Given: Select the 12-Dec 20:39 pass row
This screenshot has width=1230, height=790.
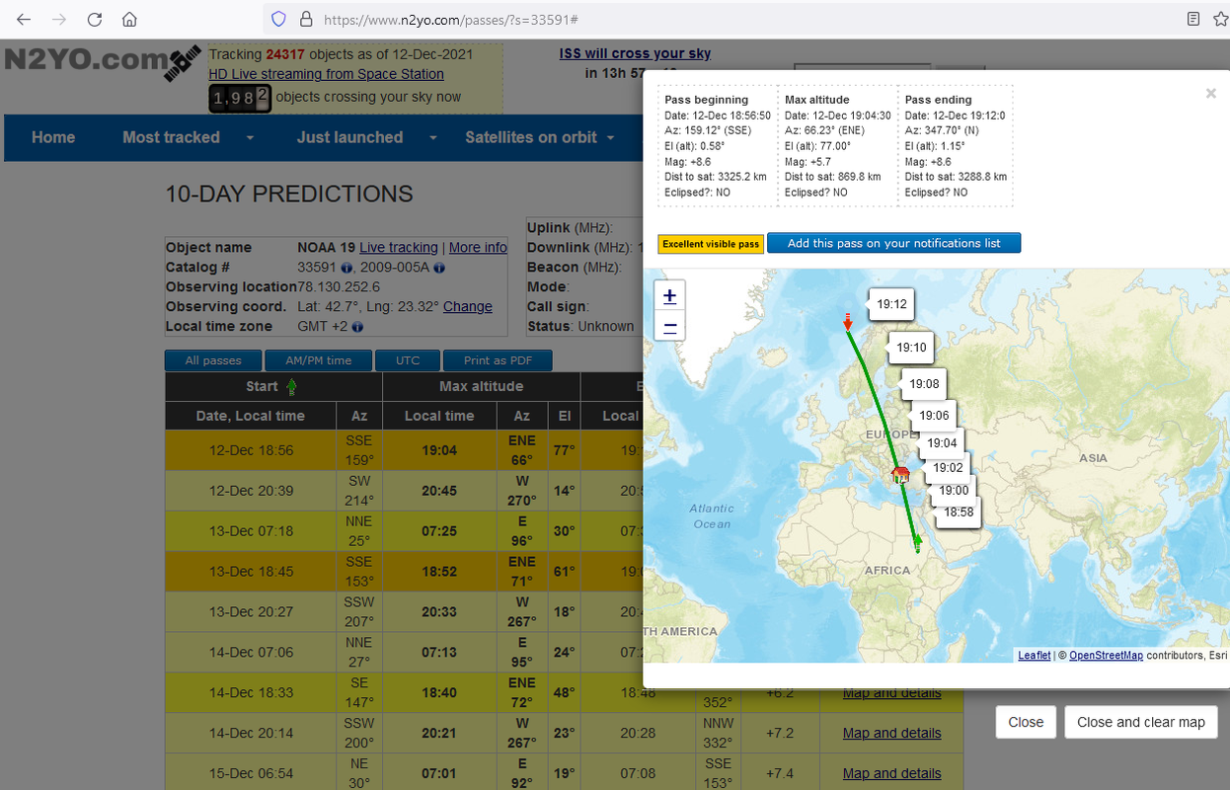Looking at the screenshot, I should pos(404,491).
